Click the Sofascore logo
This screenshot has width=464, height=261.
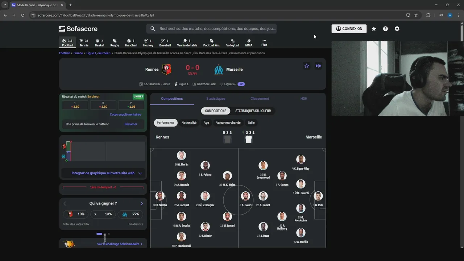pos(78,29)
